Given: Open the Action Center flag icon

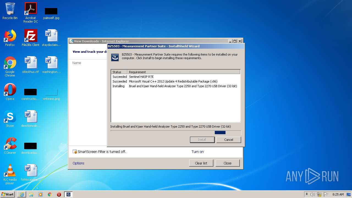Looking at the screenshot, I should [x=326, y=194].
